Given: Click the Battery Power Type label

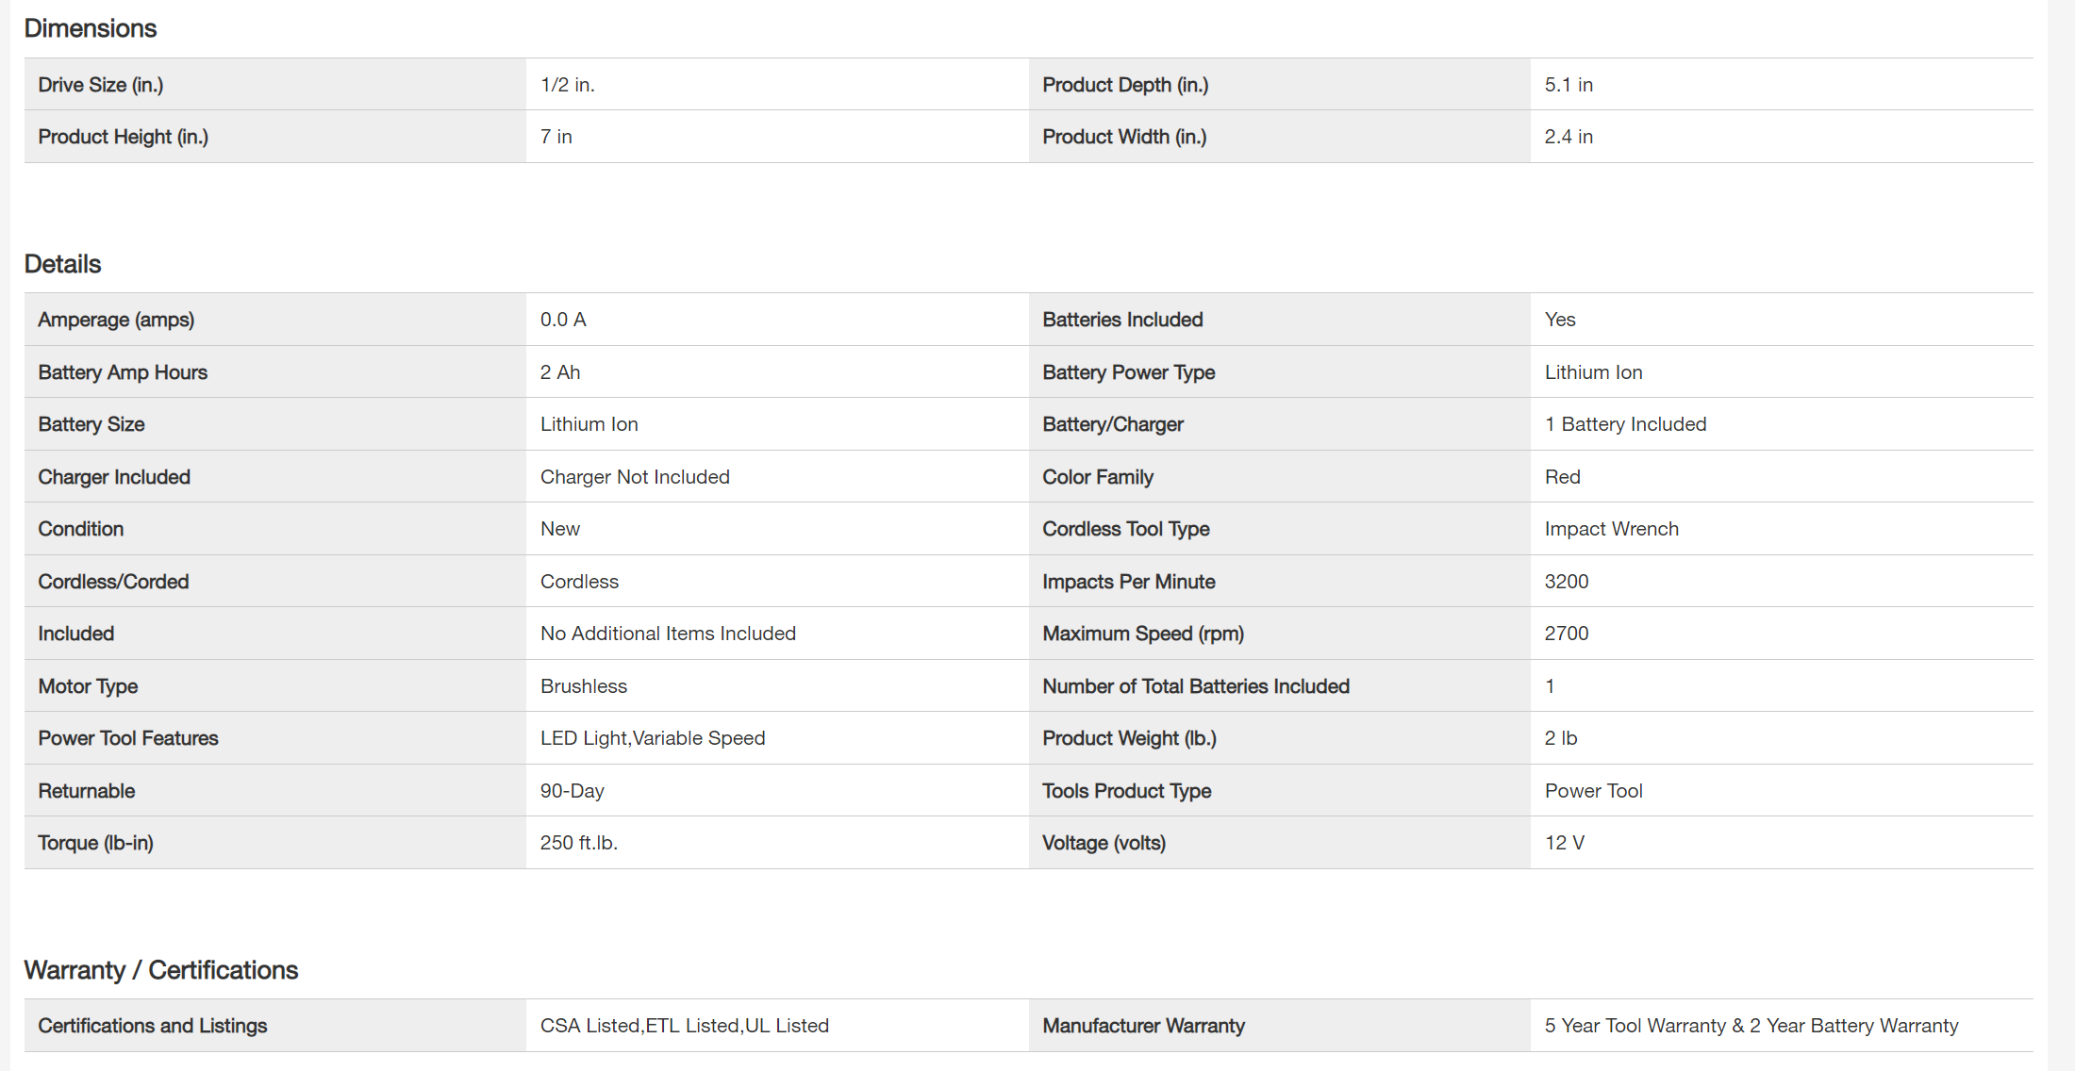Looking at the screenshot, I should point(1128,372).
